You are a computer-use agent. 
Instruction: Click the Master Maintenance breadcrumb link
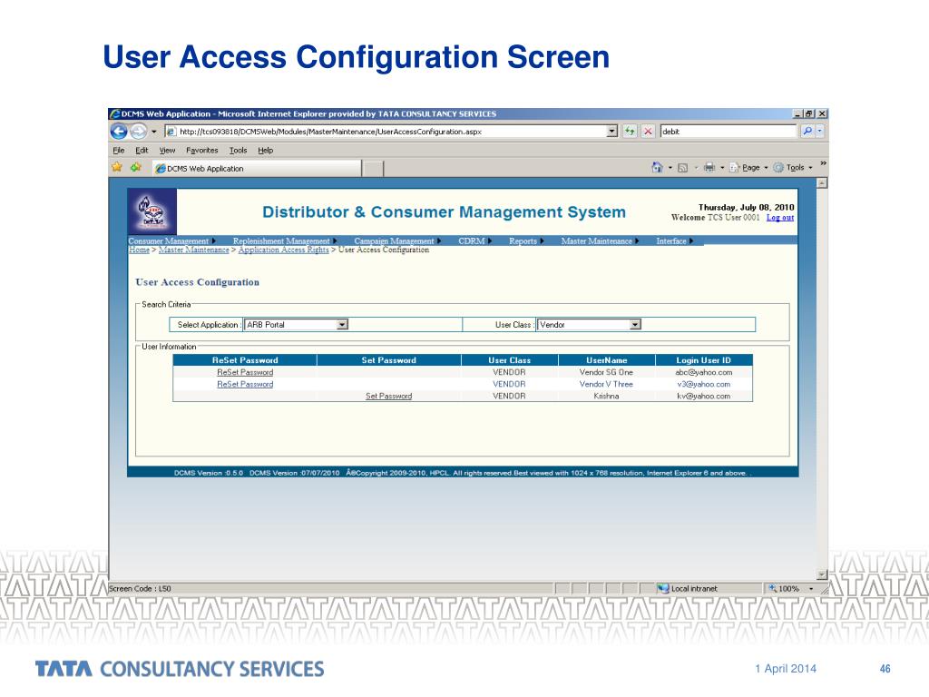[x=194, y=250]
